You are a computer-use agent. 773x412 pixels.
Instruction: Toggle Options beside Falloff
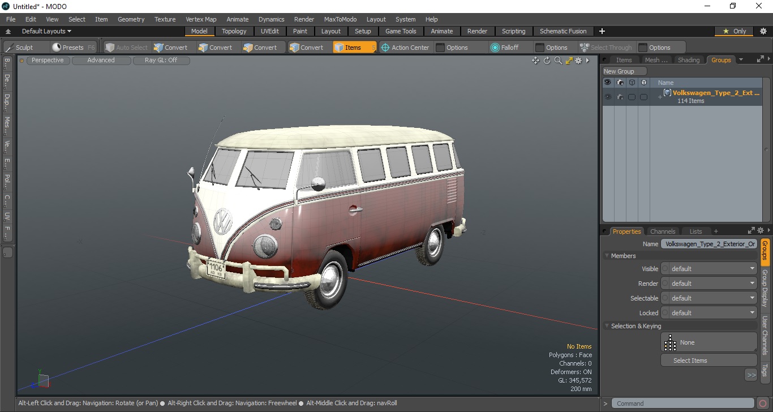(x=552, y=48)
